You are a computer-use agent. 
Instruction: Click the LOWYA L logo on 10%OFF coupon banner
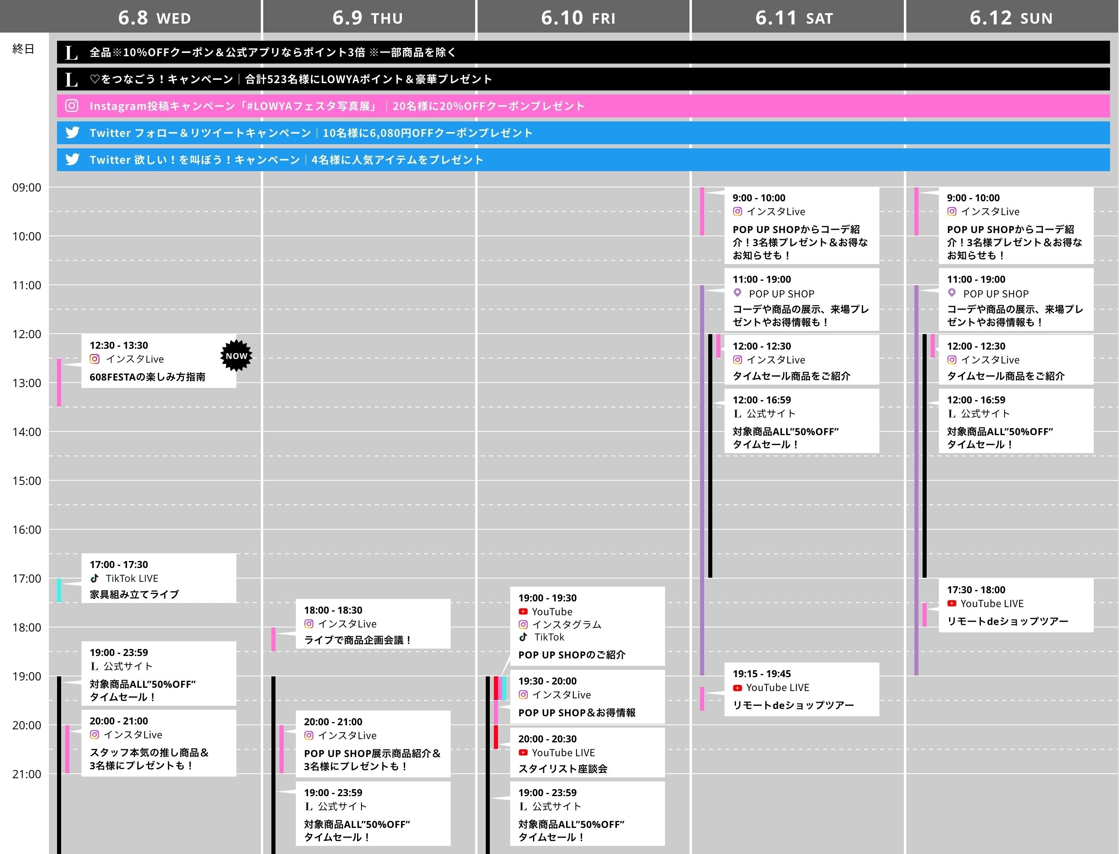click(72, 53)
